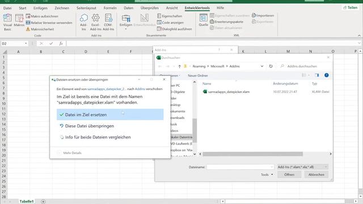Click Importieren in XML group
This screenshot has width=363, height=204.
[x=263, y=15]
